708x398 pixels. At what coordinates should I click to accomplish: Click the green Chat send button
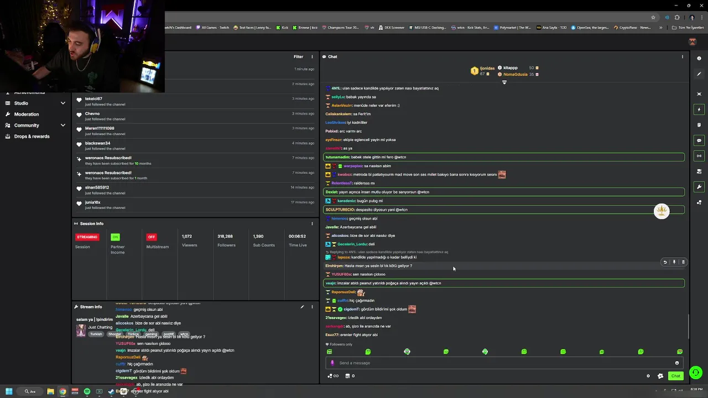point(675,376)
